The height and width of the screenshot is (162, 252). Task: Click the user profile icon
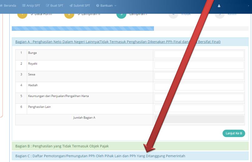(219, 6)
